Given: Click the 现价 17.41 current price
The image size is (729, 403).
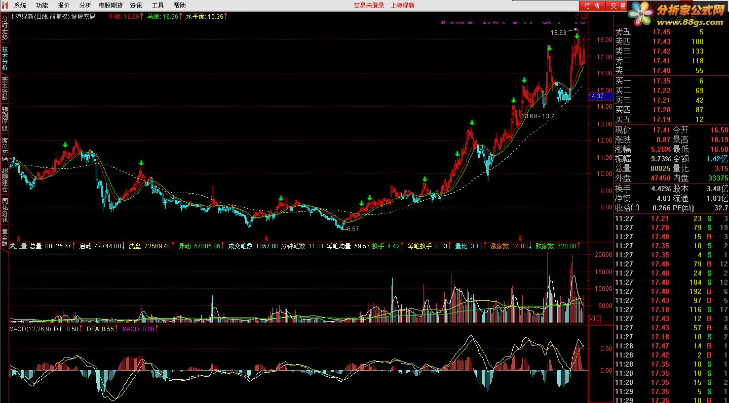Looking at the screenshot, I should 661,130.
